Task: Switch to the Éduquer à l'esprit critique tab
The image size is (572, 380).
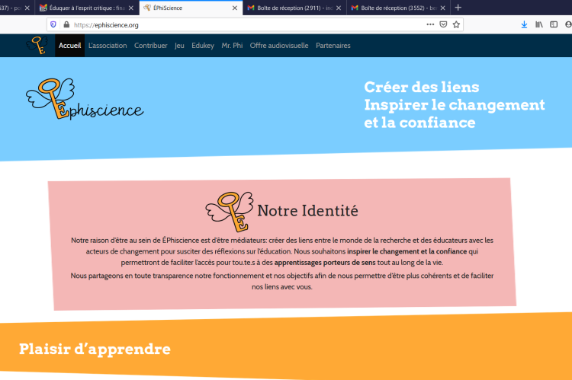Action: 87,8
